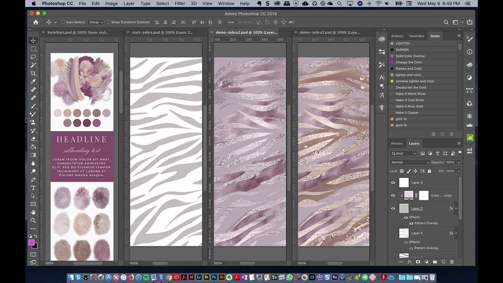
Task: Click the magenta foreground color swatch
Action: 31,243
